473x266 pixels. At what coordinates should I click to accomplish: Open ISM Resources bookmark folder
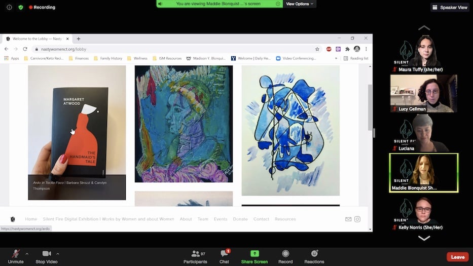tap(167, 58)
